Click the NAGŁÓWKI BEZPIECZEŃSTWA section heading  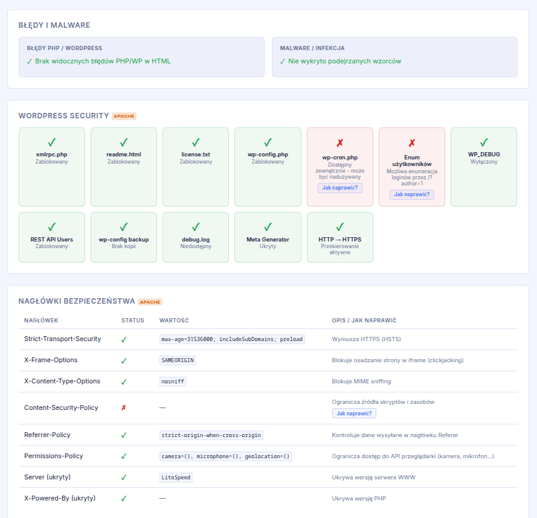77,301
